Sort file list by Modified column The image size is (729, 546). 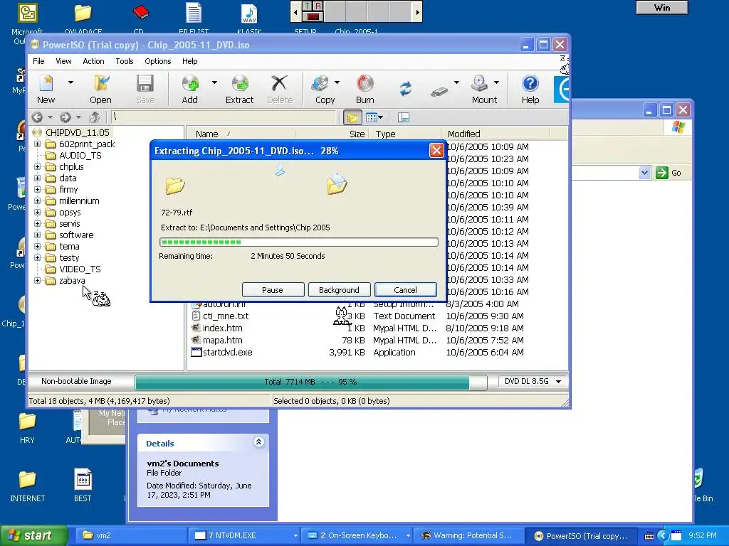click(x=495, y=134)
